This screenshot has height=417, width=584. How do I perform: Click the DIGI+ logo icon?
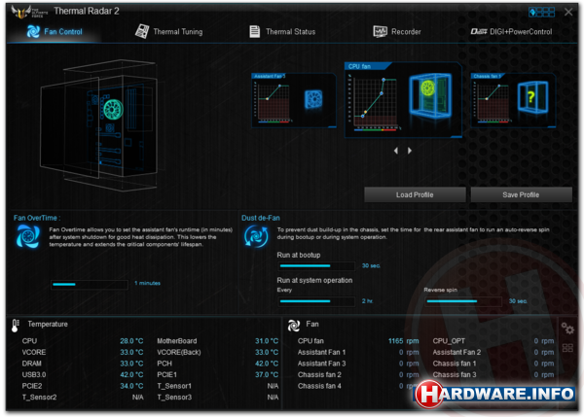479,32
